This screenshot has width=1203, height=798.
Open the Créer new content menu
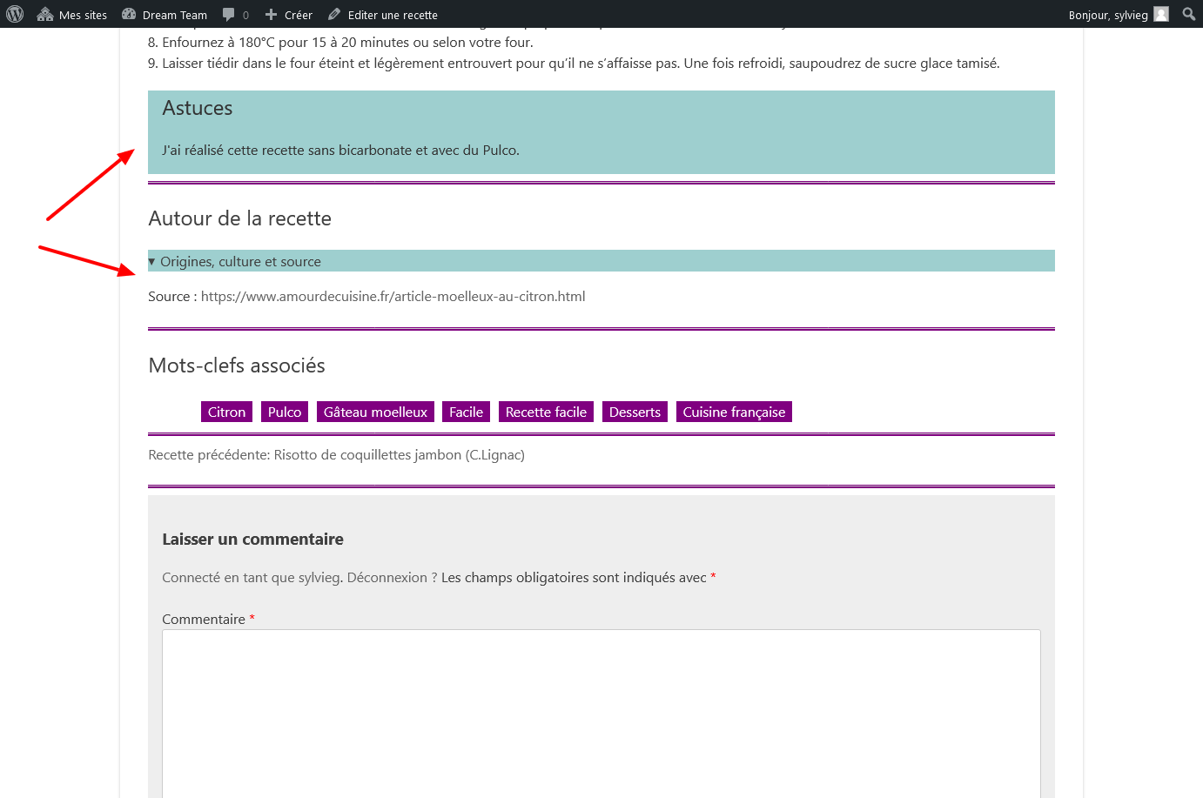click(288, 15)
